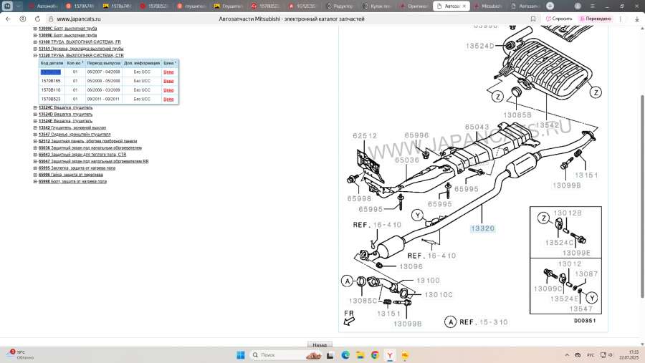Open a new tab with the plus icon

coord(550,6)
